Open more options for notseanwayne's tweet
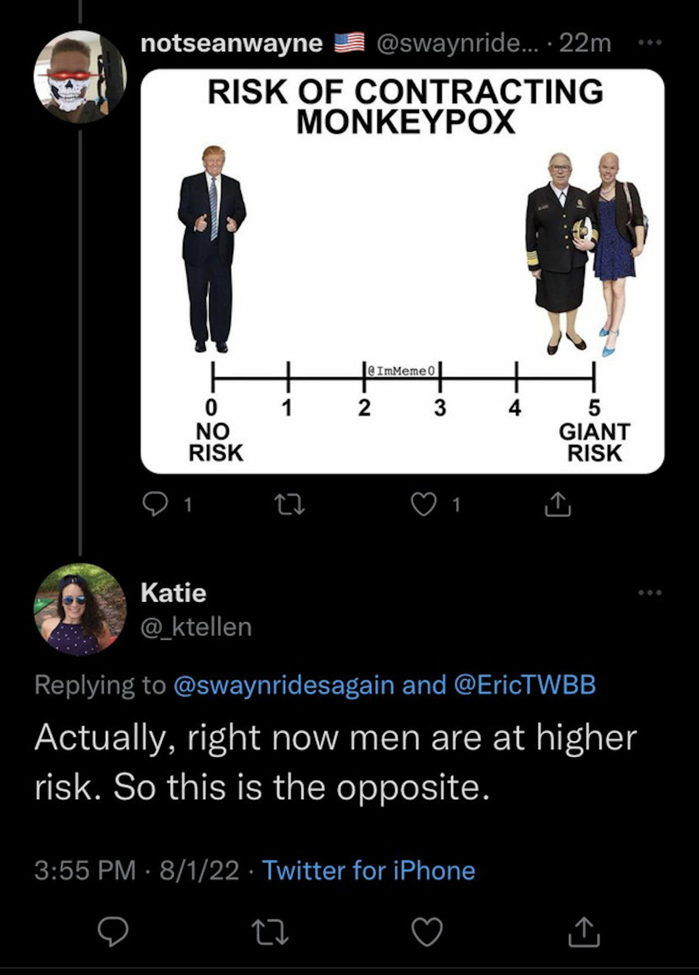 click(x=649, y=43)
